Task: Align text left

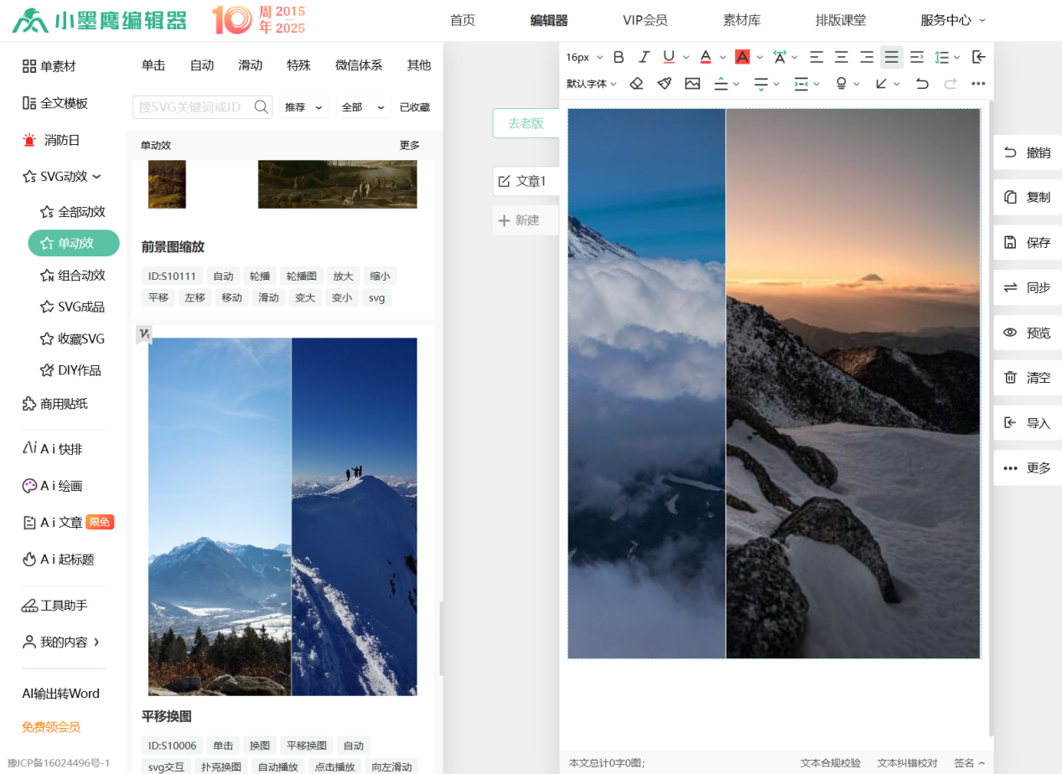Action: [x=816, y=57]
